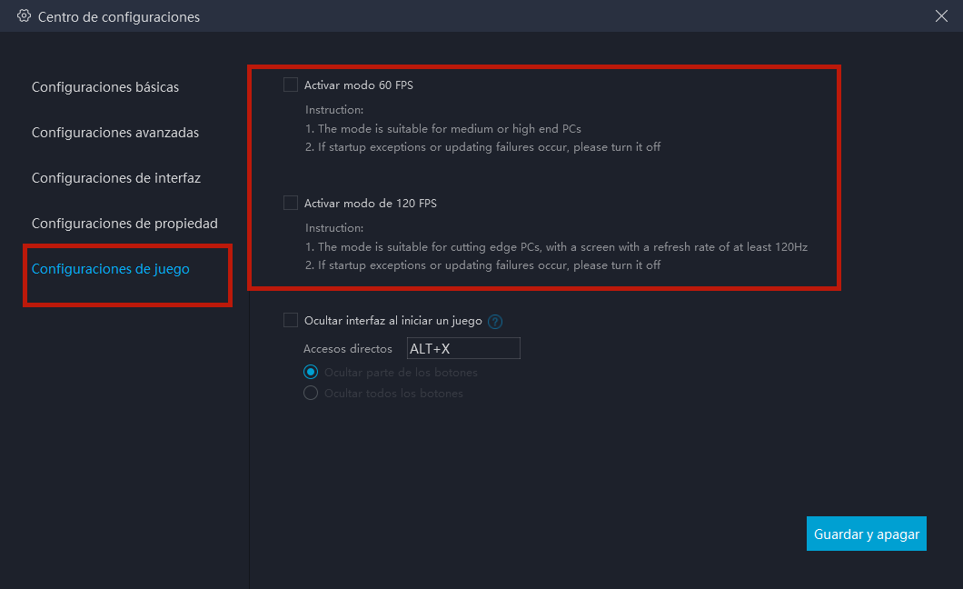Choose Ocultar todos los botones radio
Viewport: 963px width, 589px height.
[x=311, y=394]
